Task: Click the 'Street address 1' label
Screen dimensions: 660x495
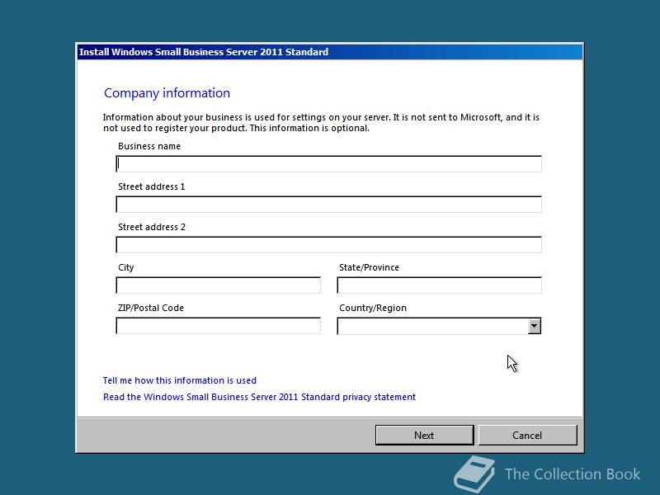Action: (152, 186)
